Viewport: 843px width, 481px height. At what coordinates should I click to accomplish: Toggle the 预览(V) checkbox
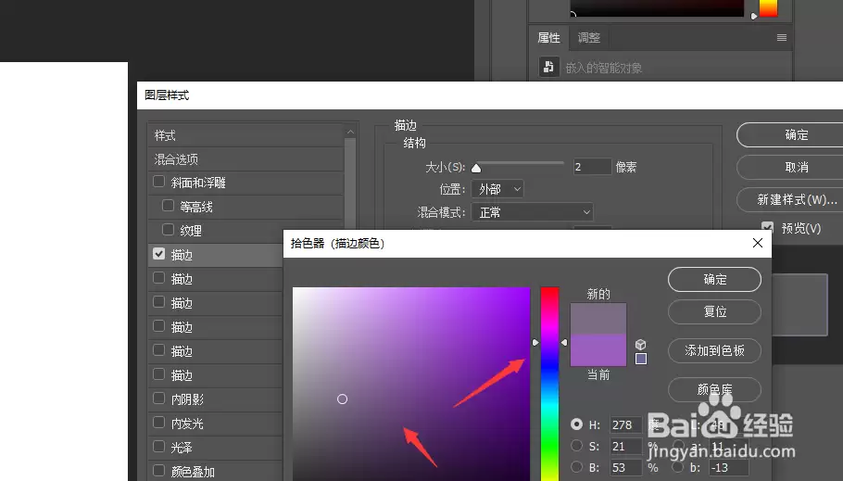click(767, 228)
